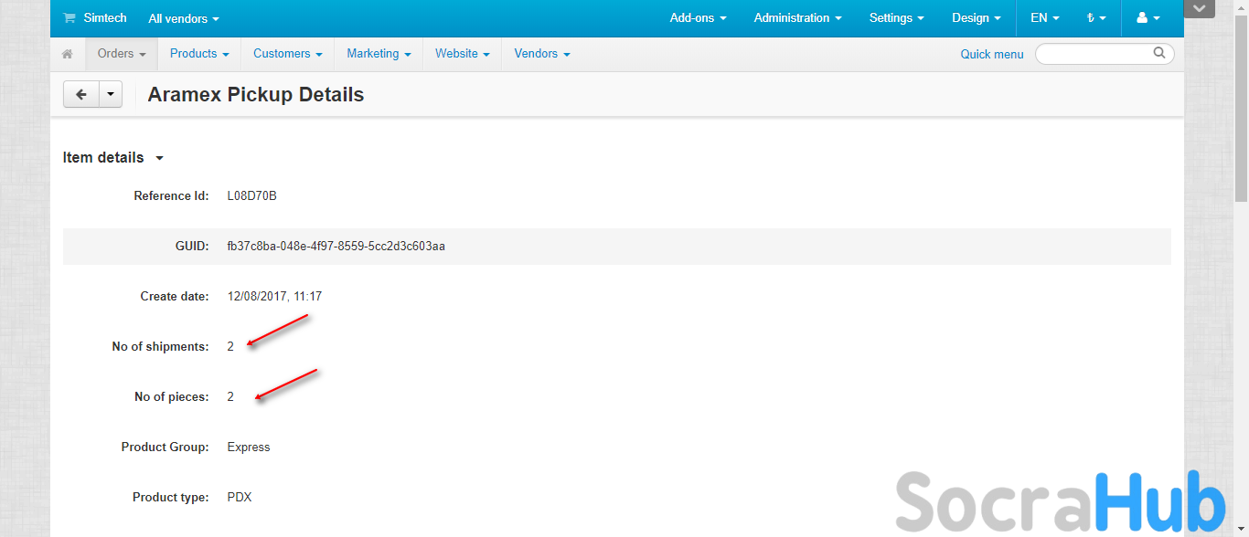Open the Add-ons menu

tap(698, 18)
